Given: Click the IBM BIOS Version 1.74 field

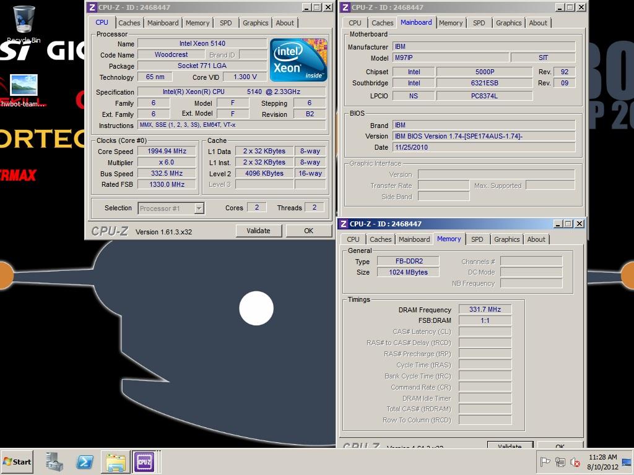Looking at the screenshot, I should point(484,136).
